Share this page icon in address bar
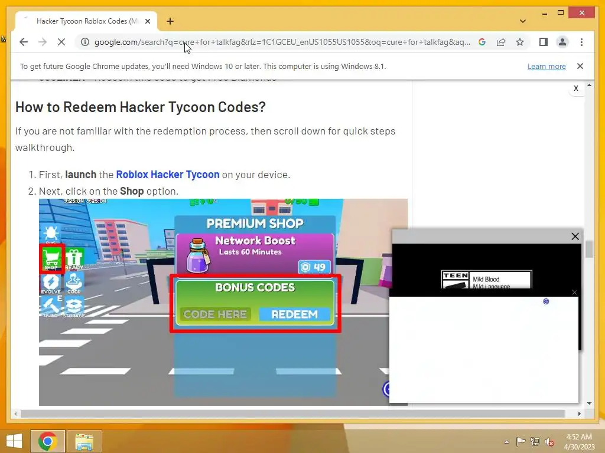The width and height of the screenshot is (605, 453). (x=501, y=42)
